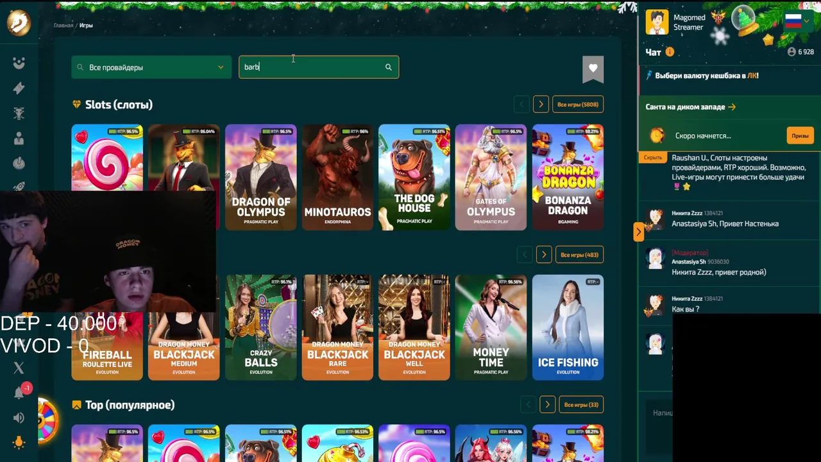Viewport: 821px width, 462px height.
Task: Spin the fortune wheel icon
Action: pyautogui.click(x=47, y=421)
